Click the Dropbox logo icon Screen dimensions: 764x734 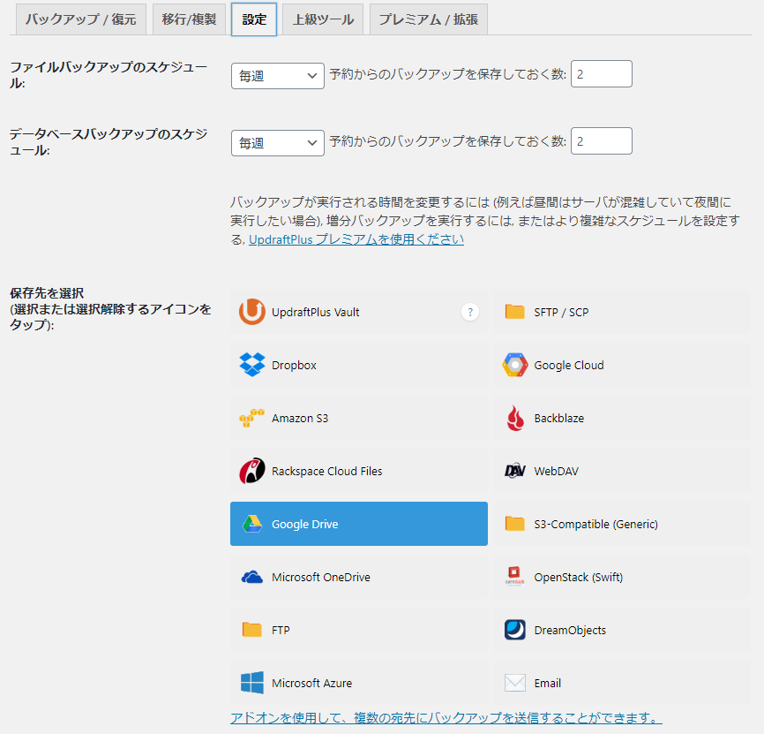point(252,364)
